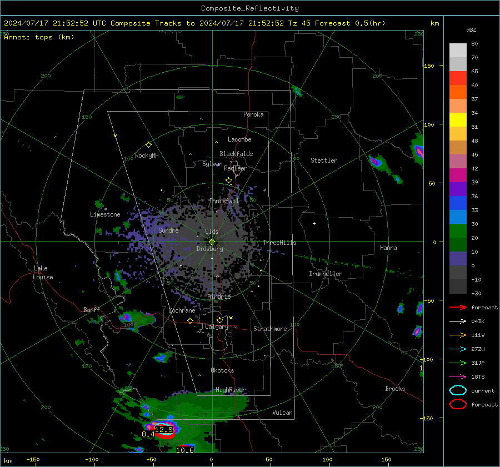Click the storm top annotation 8.4
This screenshot has height=467, width=500.
pos(148,434)
